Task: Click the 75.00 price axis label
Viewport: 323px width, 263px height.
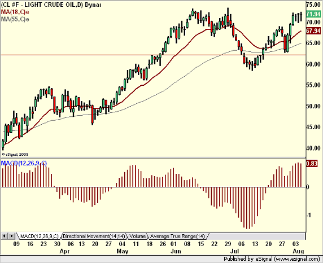Action: 313,5
